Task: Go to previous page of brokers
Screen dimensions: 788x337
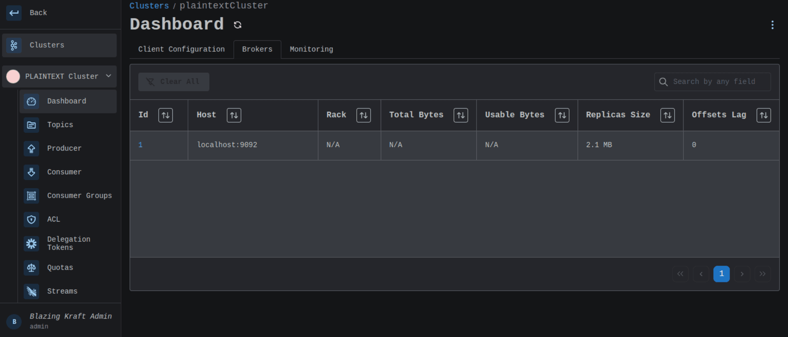Action: [x=701, y=274]
